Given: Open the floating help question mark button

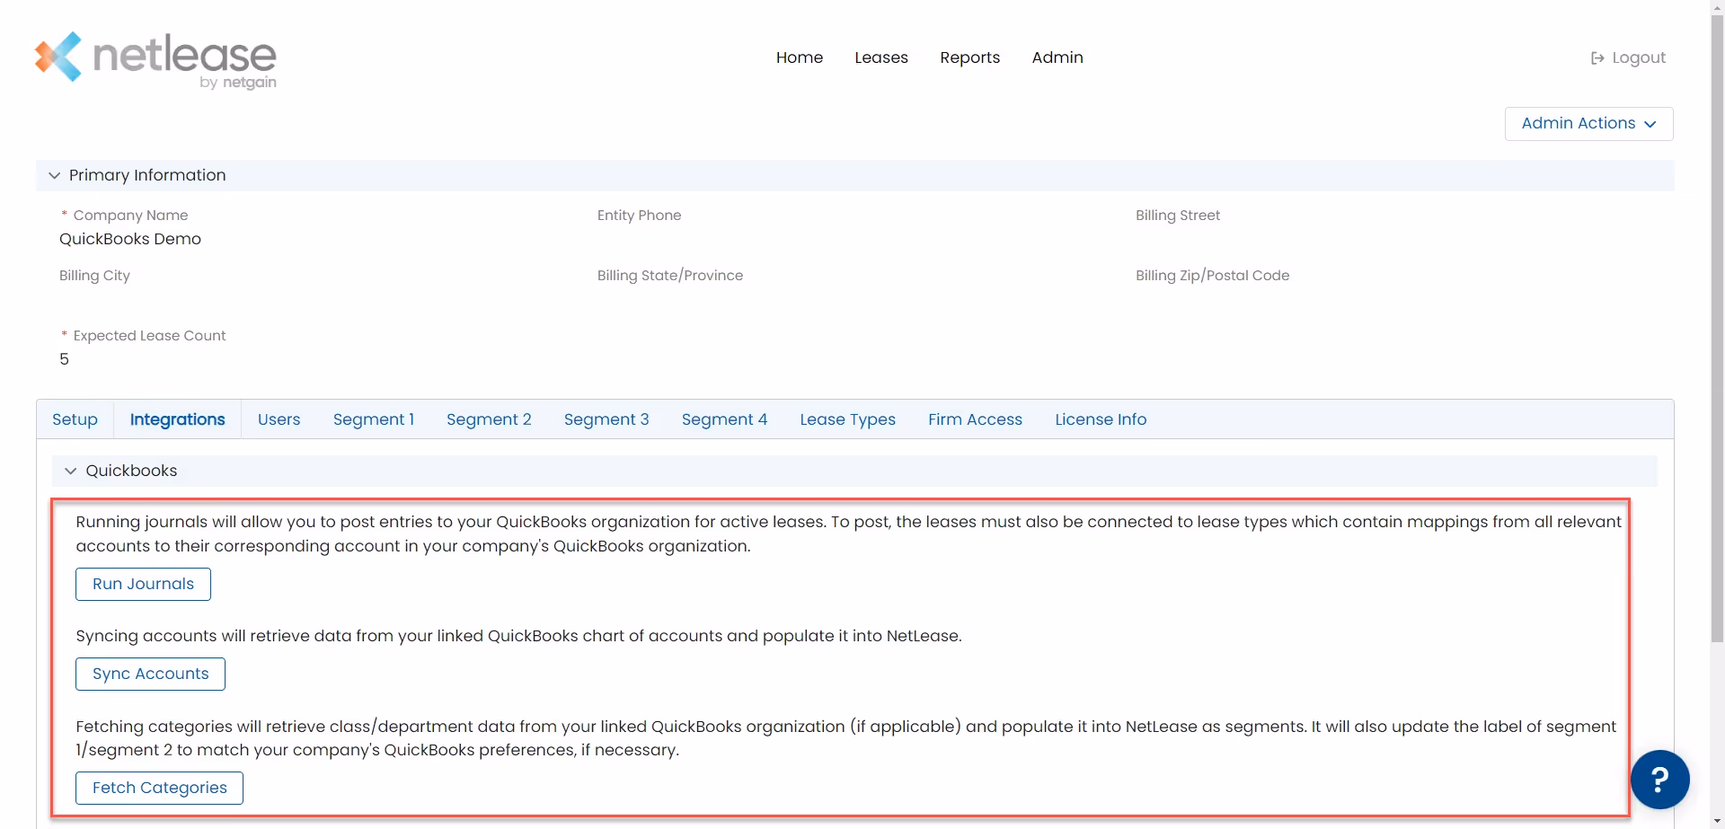Looking at the screenshot, I should pos(1659,779).
